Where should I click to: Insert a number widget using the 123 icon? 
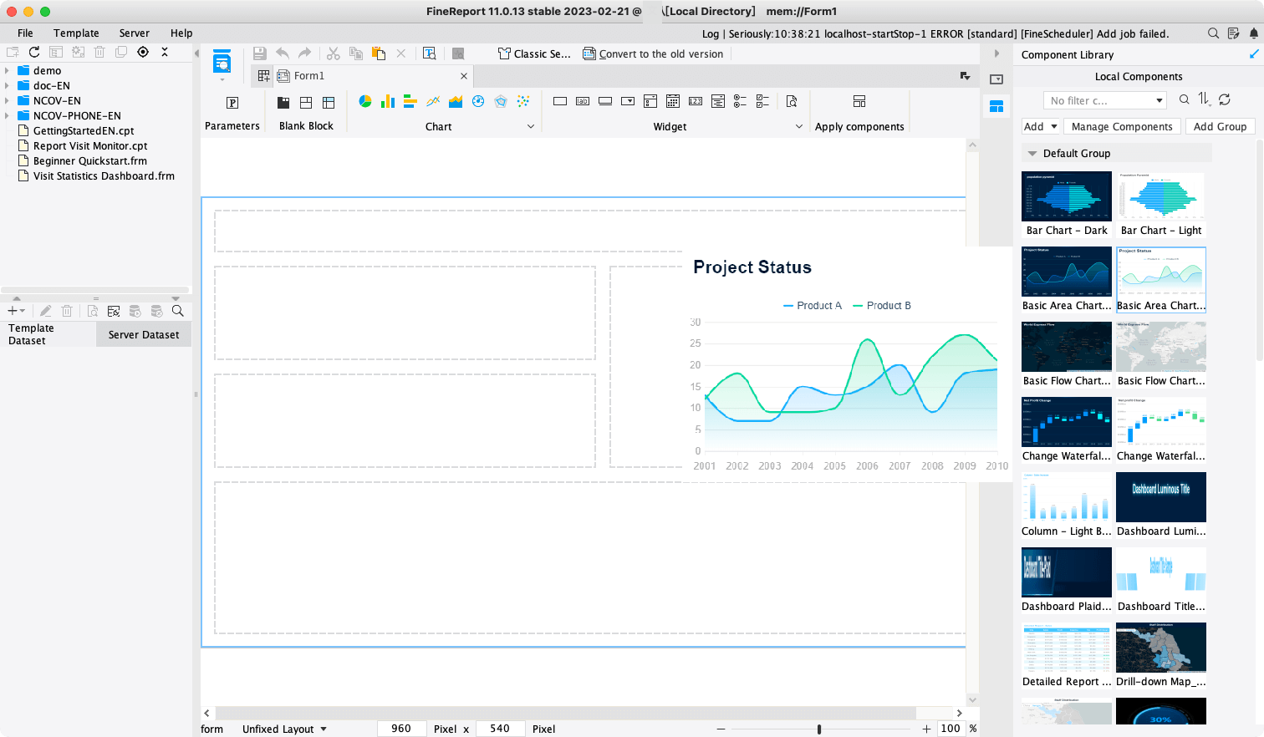pyautogui.click(x=696, y=100)
